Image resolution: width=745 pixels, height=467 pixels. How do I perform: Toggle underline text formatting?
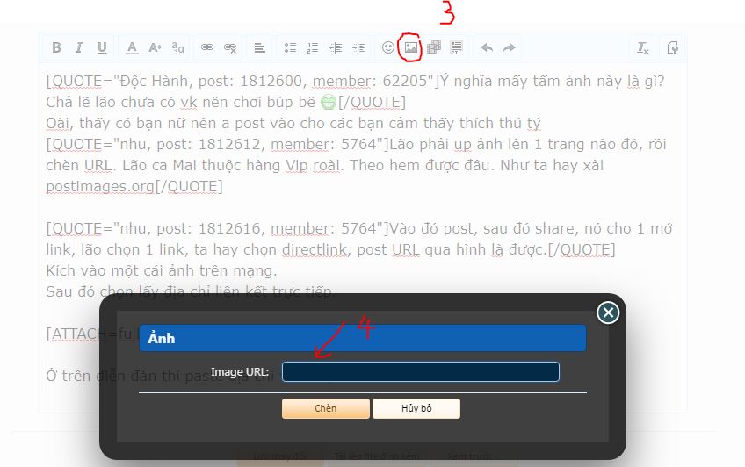coord(102,47)
